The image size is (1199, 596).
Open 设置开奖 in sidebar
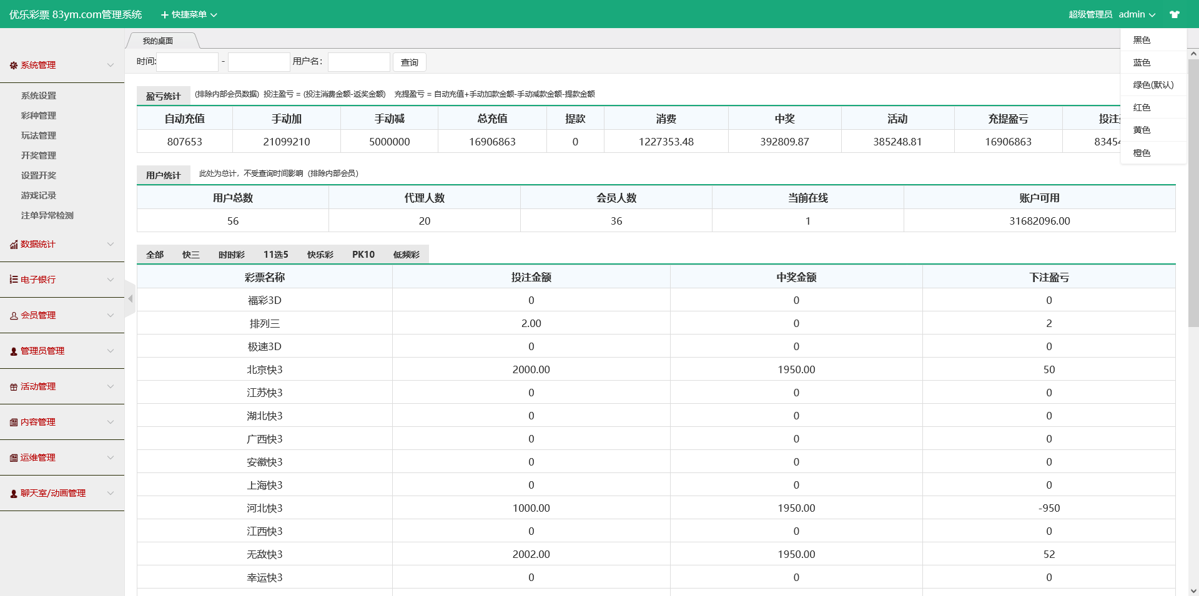pos(39,175)
